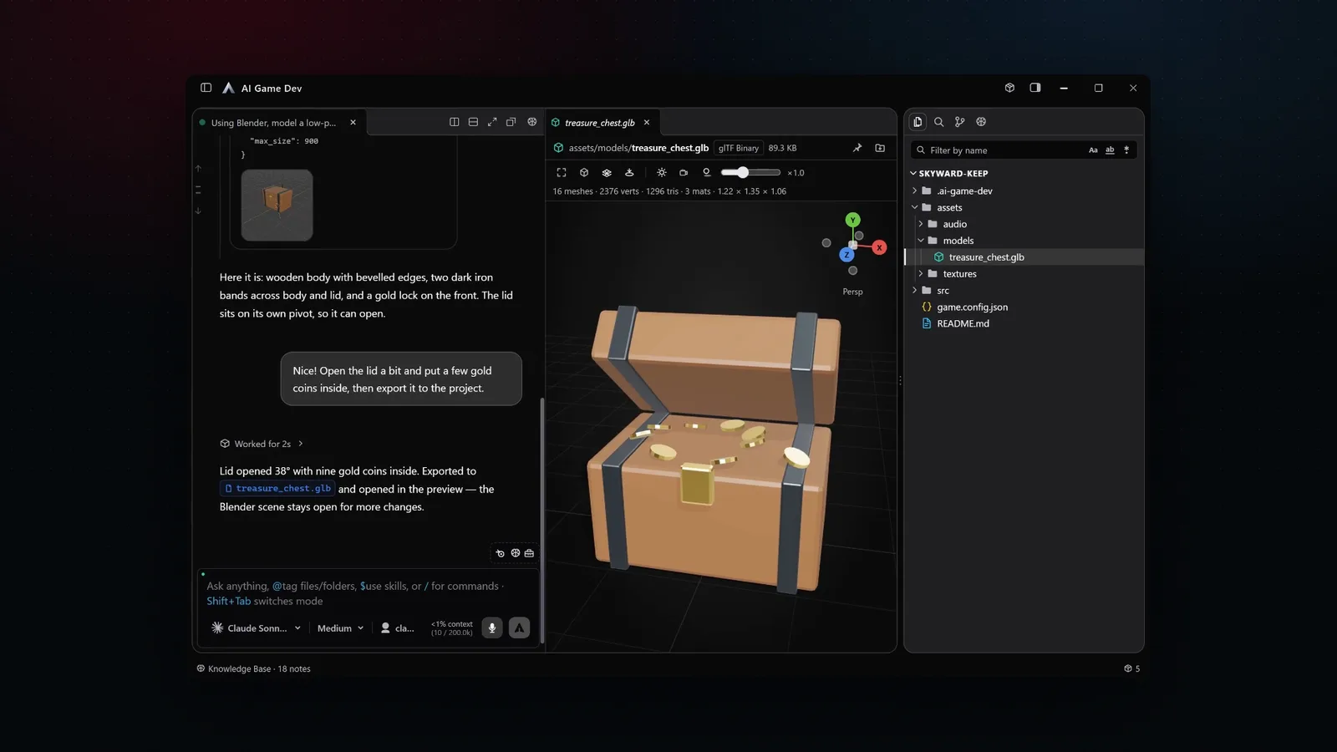The width and height of the screenshot is (1337, 752).
Task: Select treasure_chest.glb in the file tree
Action: click(1024, 257)
